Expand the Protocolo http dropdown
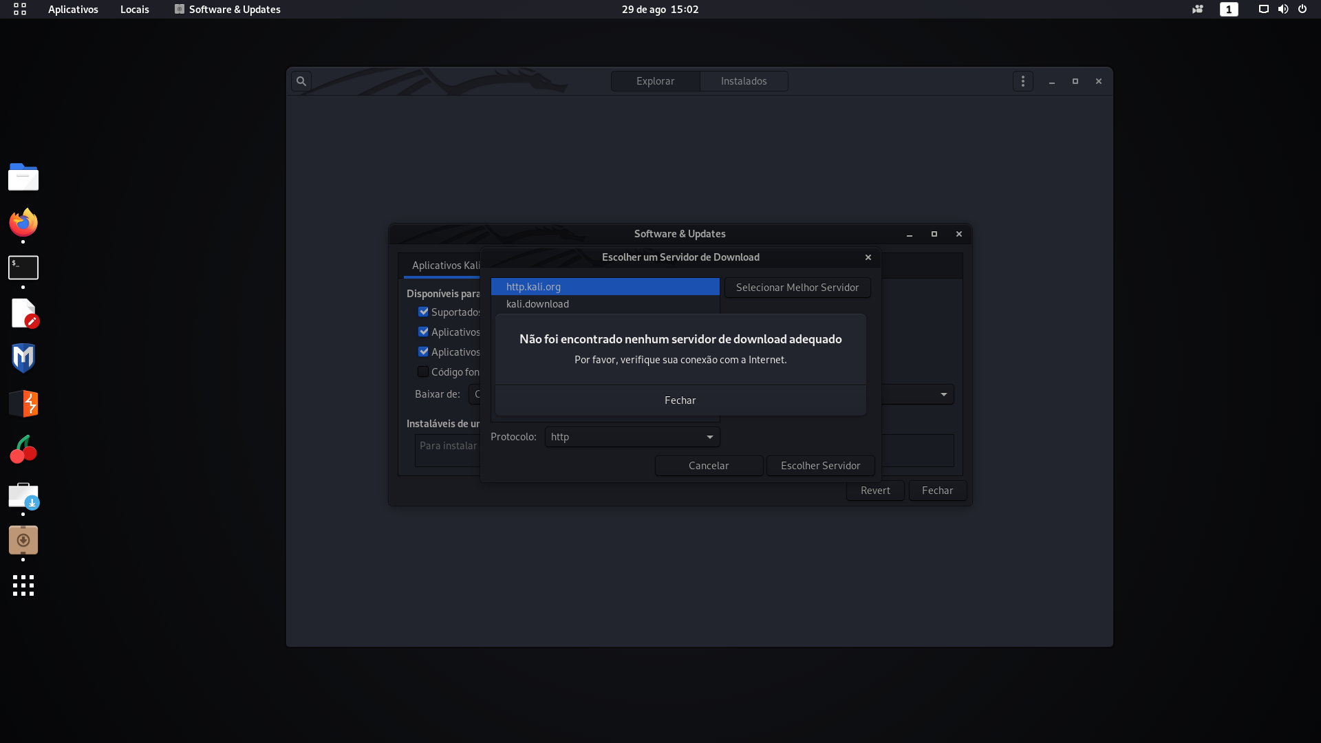1321x743 pixels. pyautogui.click(x=632, y=437)
